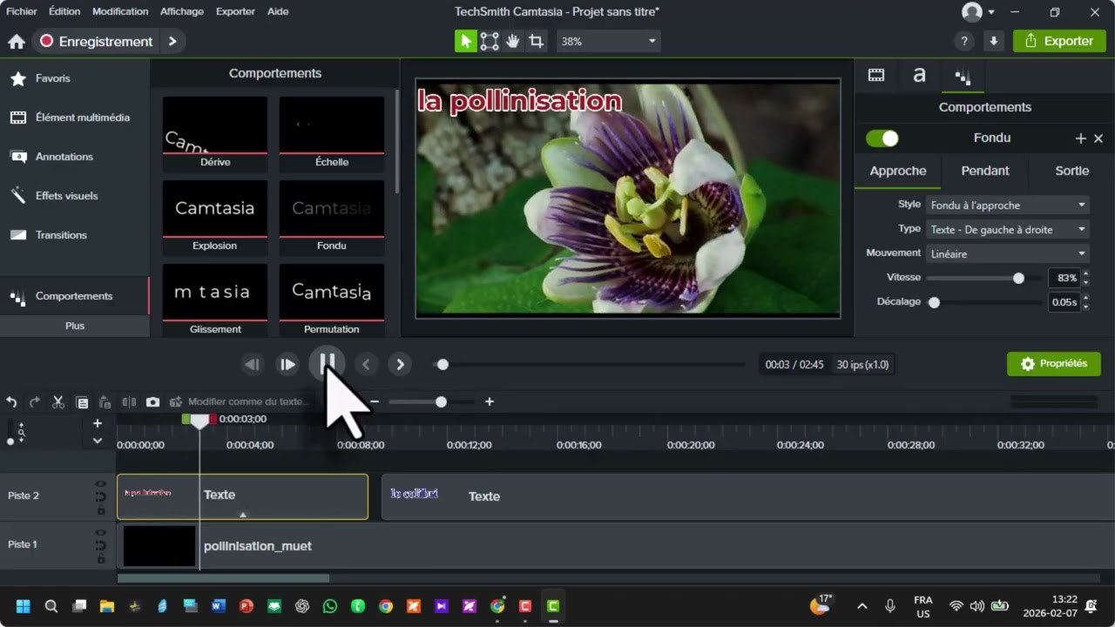Screen dimensions: 1115x627
Task: Open the Style dropdown 'Fondu à l'approche'
Action: 1008,206
